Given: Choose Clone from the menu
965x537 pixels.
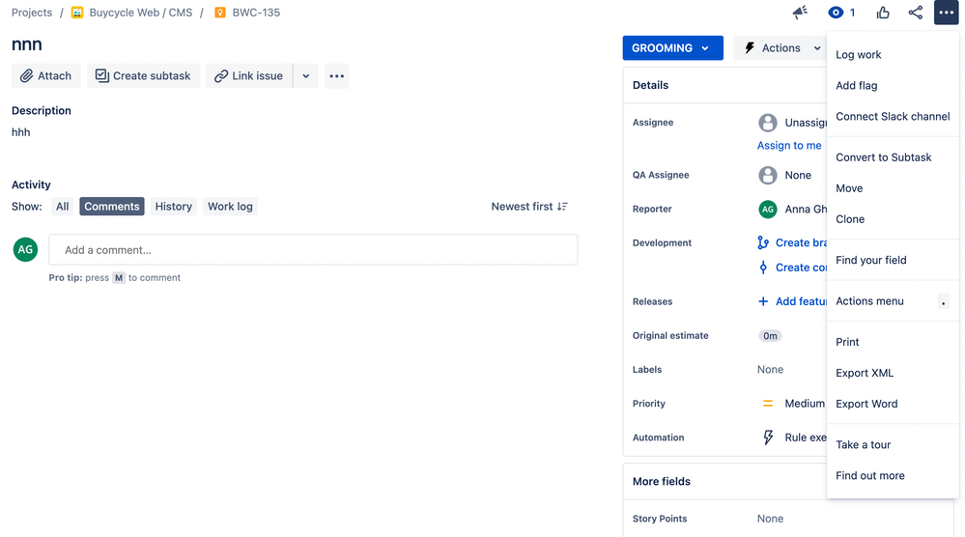Looking at the screenshot, I should tap(893, 219).
